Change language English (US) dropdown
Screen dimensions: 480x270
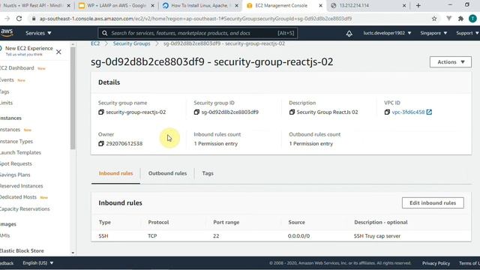tap(38, 263)
